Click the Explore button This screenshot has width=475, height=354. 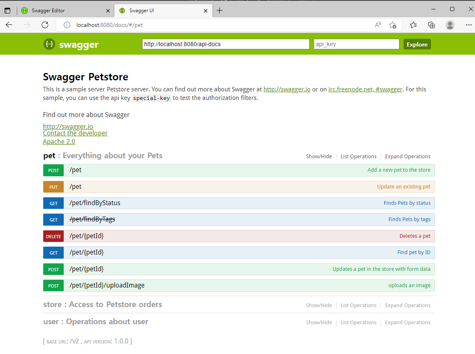pyautogui.click(x=417, y=44)
